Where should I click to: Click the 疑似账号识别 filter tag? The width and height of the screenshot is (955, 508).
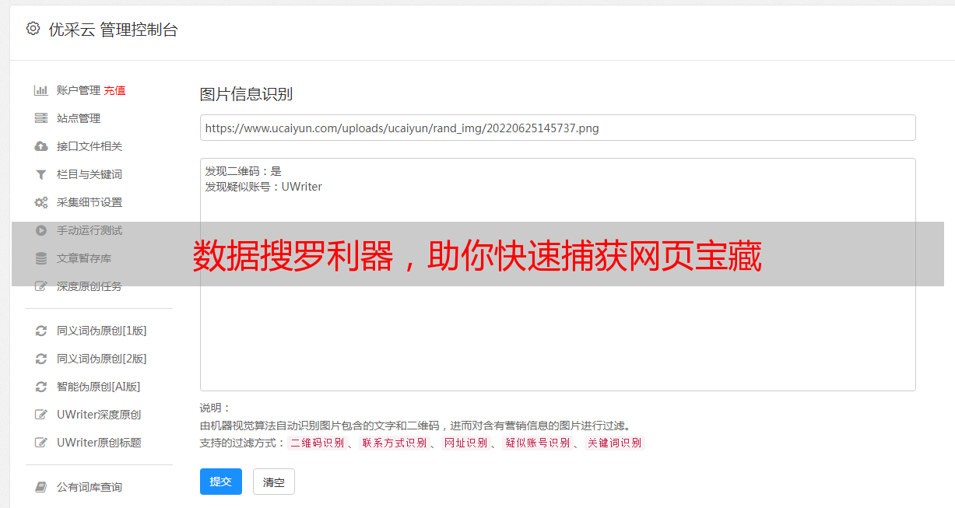click(538, 443)
